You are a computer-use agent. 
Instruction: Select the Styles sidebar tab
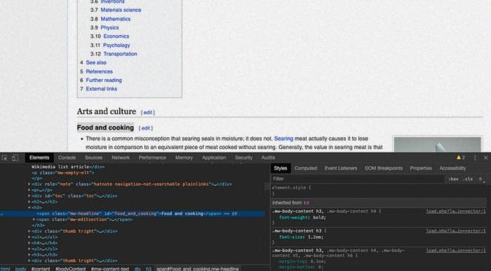[x=281, y=168]
